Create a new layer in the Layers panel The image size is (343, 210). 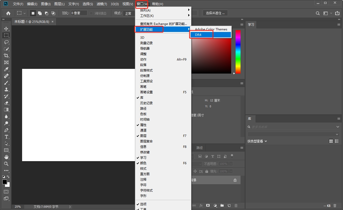click(x=229, y=205)
